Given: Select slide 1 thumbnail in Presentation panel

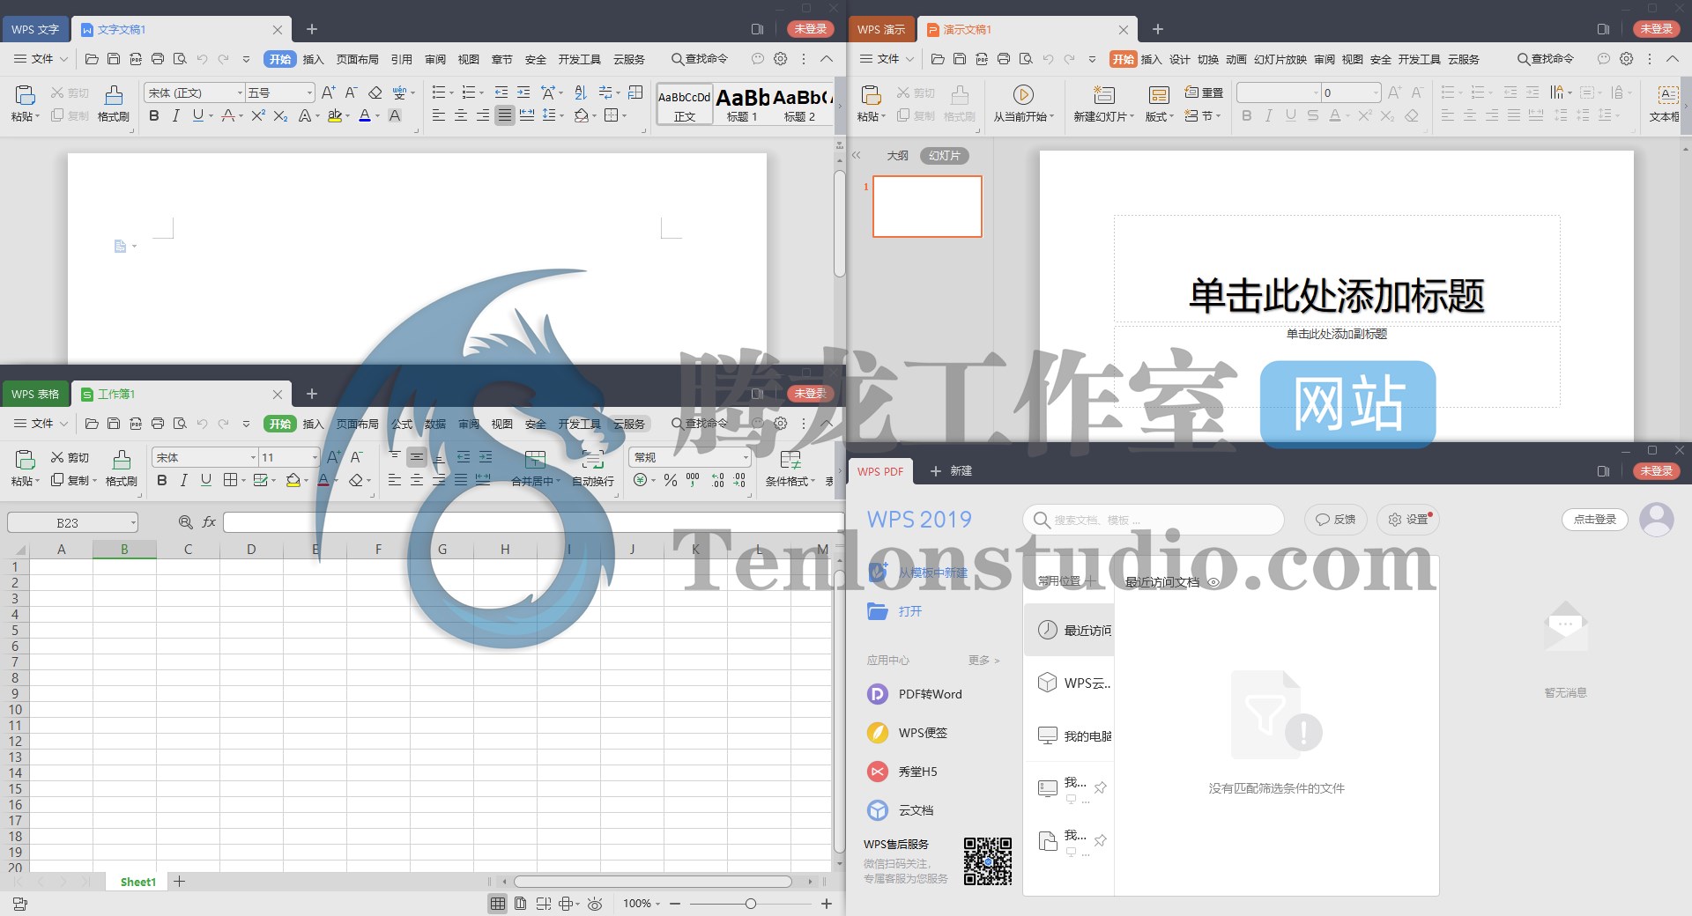Looking at the screenshot, I should (927, 206).
